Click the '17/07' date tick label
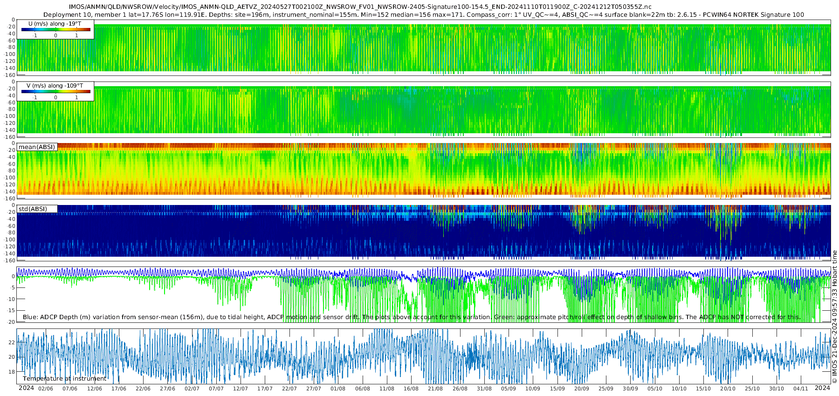Screen dimensions: 839x396 [x=265, y=389]
